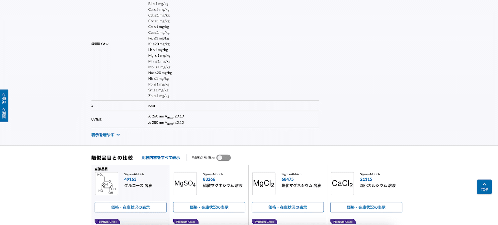Open product number 83266 link
498x225 pixels.
coord(209,179)
